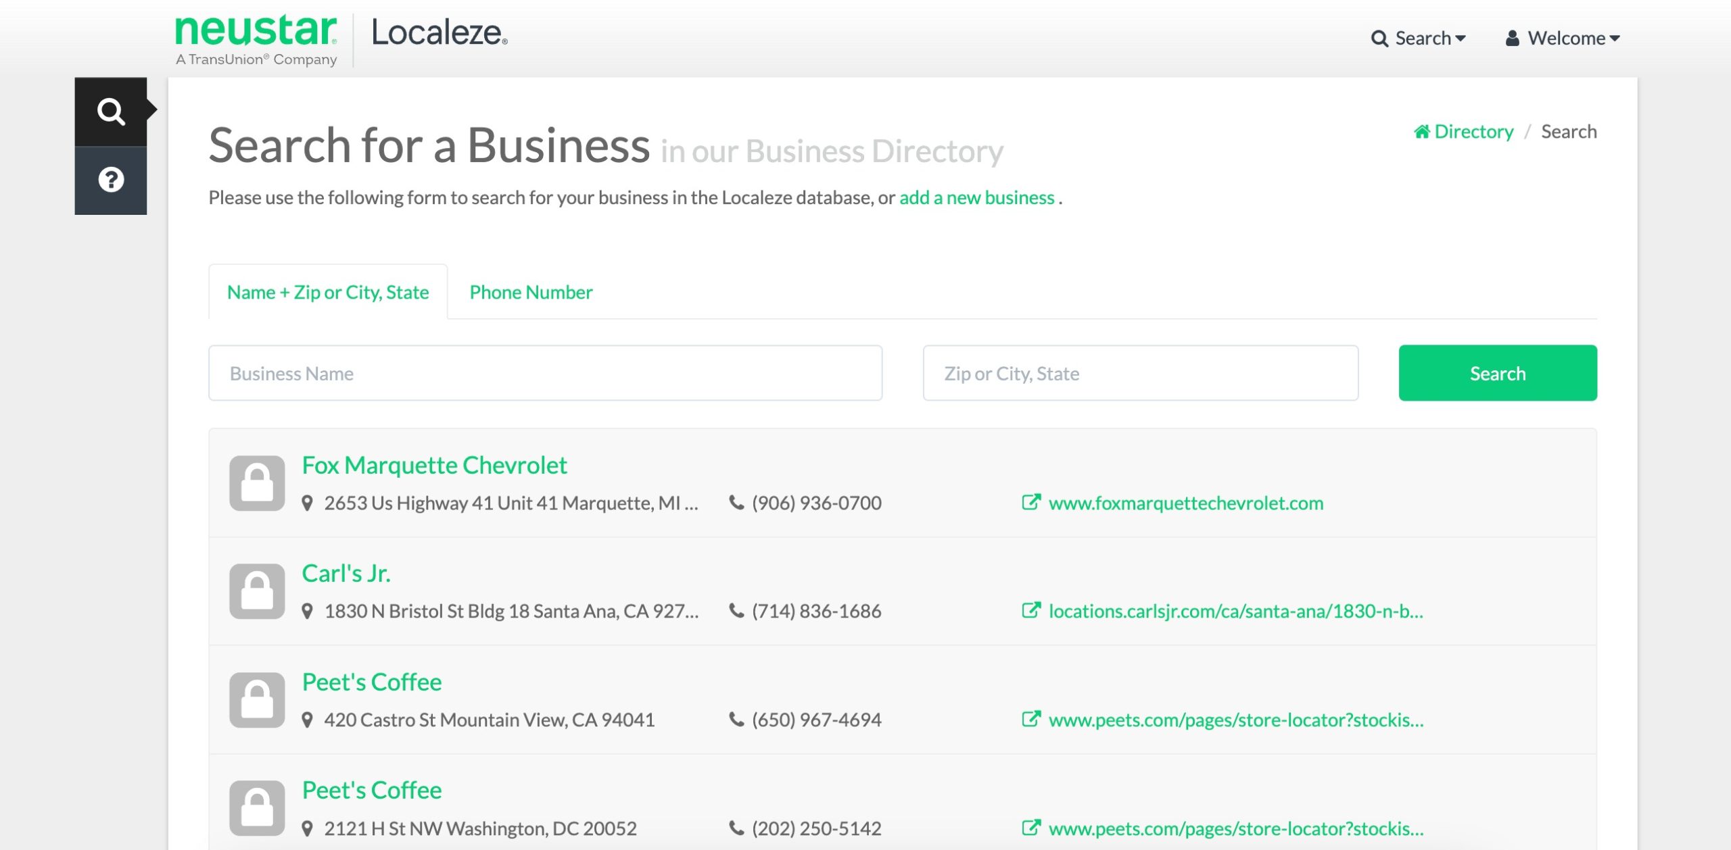
Task: Click lock icon for Fox Marquette Chevrolet
Action: tap(257, 483)
